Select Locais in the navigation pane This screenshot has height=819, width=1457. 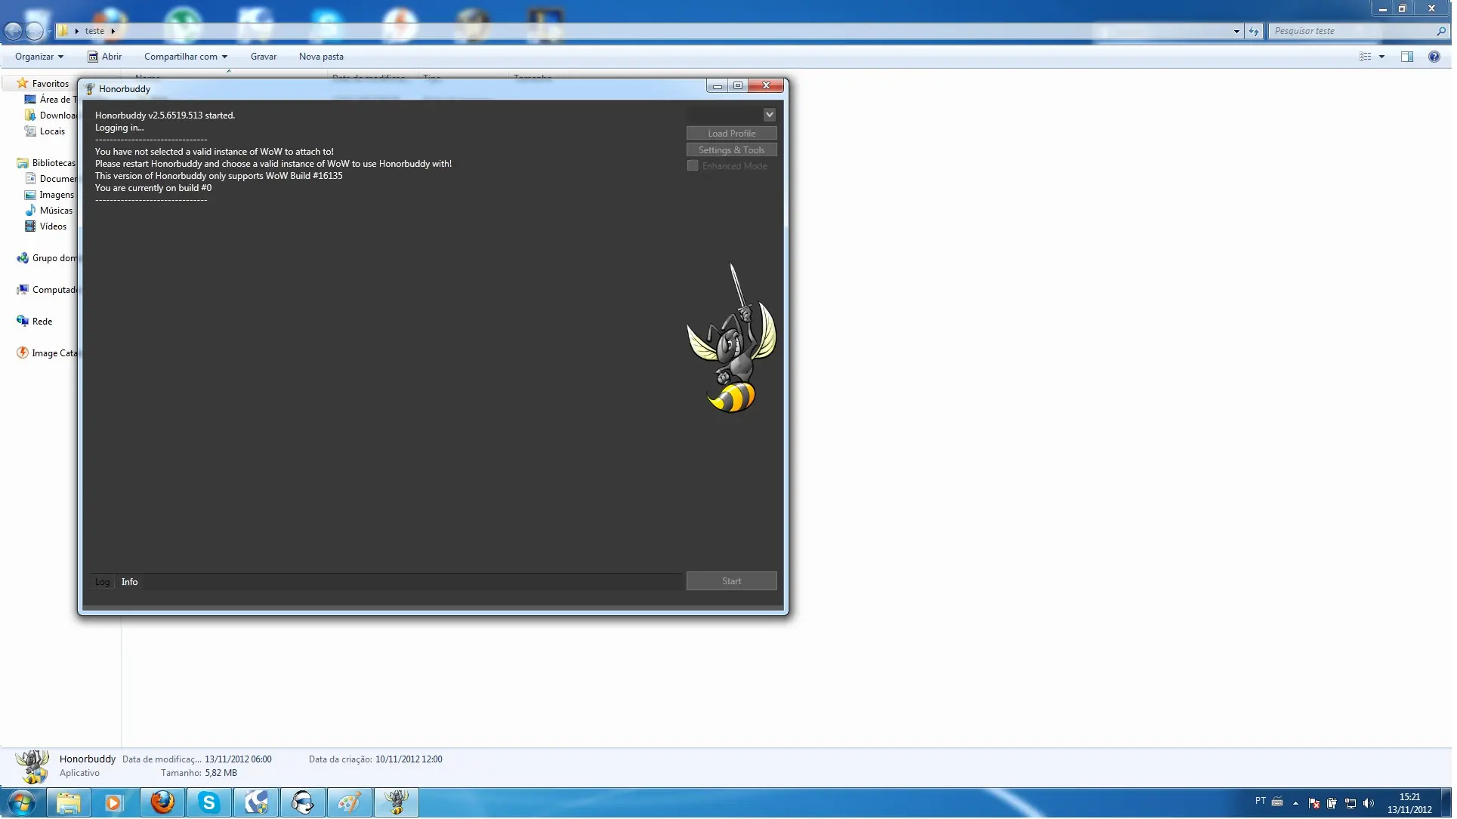[45, 131]
